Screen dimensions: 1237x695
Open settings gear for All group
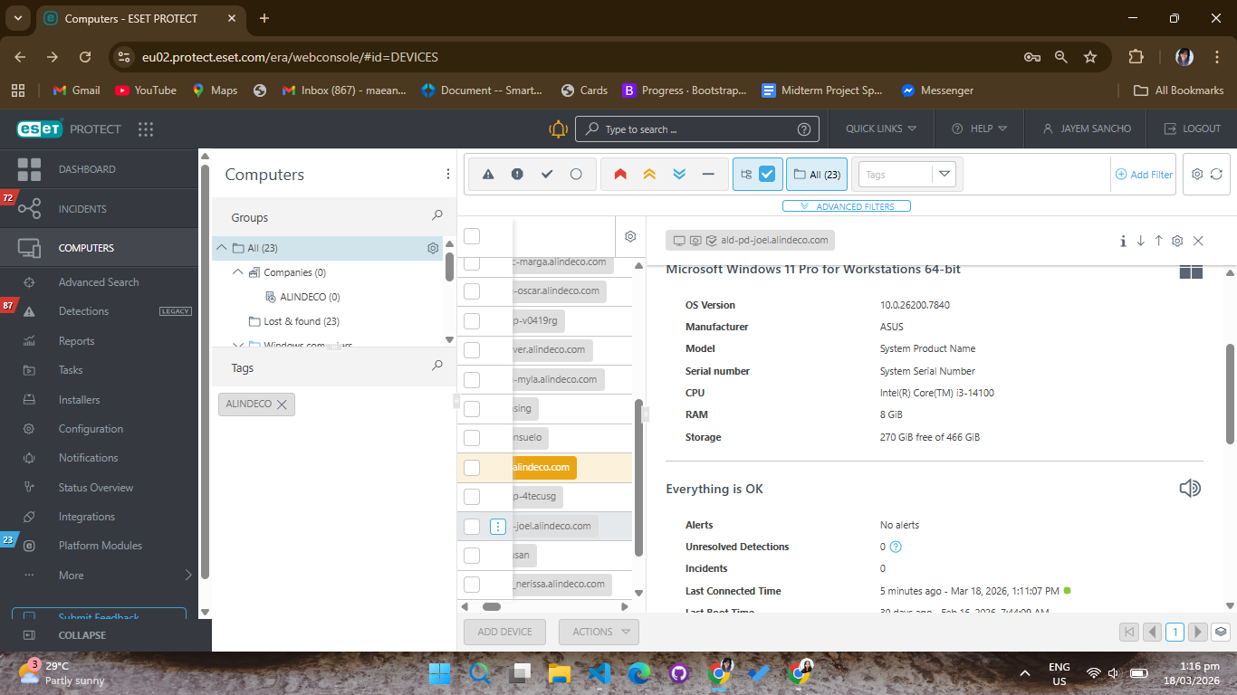(x=433, y=248)
